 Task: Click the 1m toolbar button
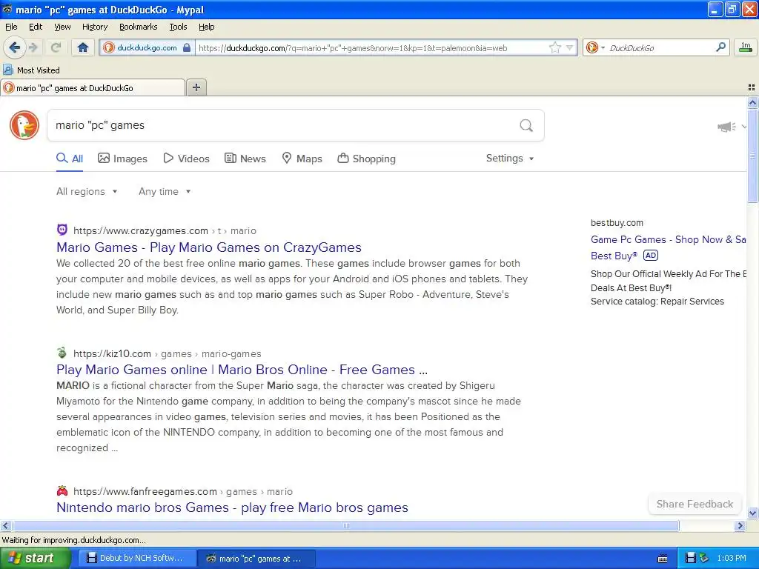point(746,47)
